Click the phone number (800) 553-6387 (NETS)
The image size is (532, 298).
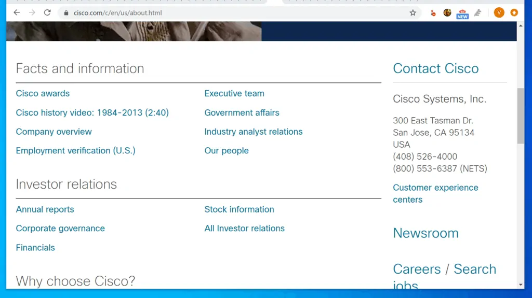point(440,168)
